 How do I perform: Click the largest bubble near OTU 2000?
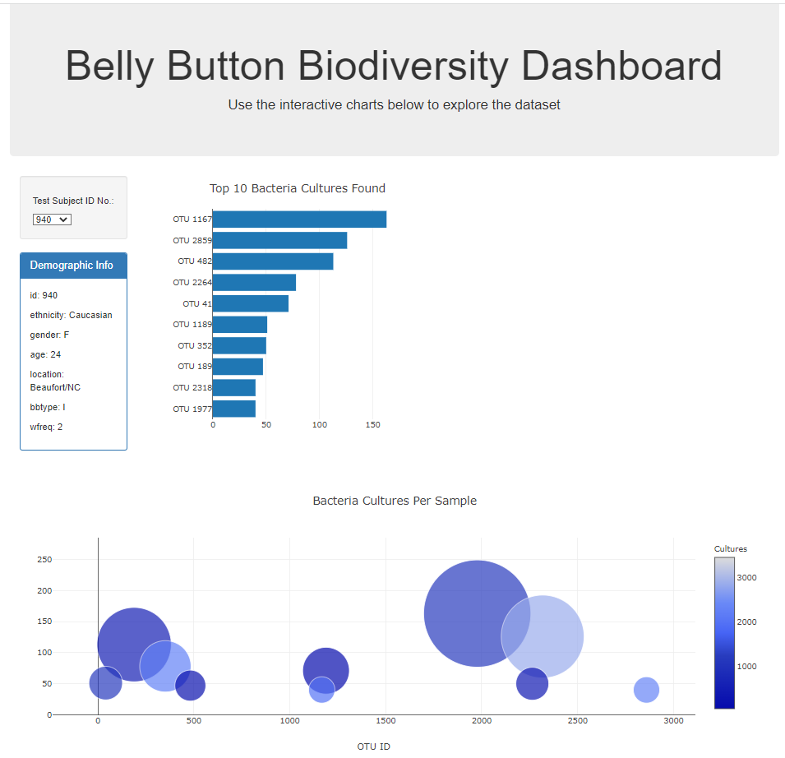[477, 612]
